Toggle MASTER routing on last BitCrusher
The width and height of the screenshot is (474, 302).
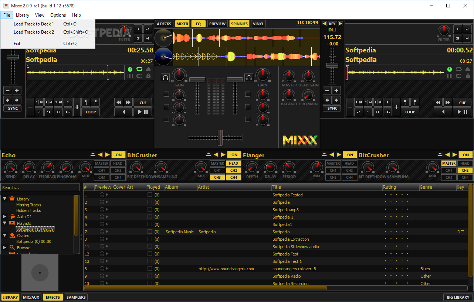point(449,164)
